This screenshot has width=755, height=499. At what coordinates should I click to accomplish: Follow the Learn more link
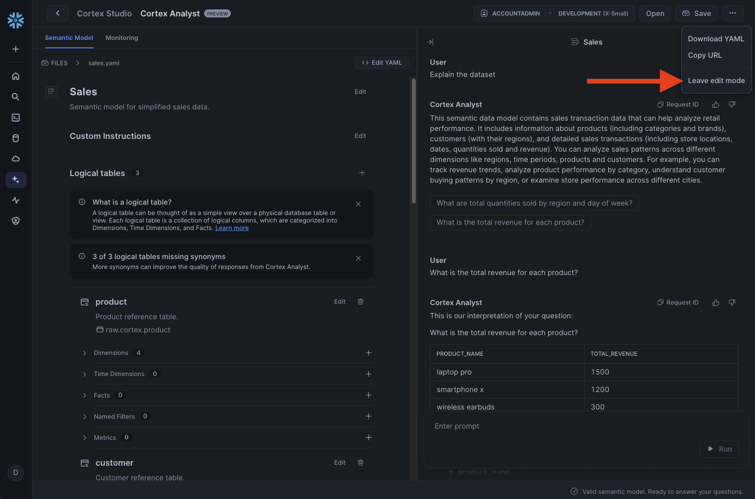(x=232, y=228)
